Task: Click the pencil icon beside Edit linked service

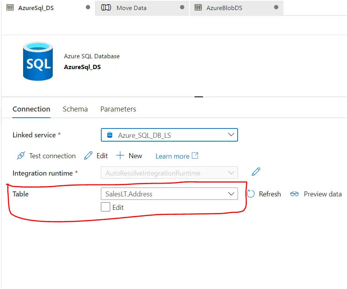Action: pos(88,156)
